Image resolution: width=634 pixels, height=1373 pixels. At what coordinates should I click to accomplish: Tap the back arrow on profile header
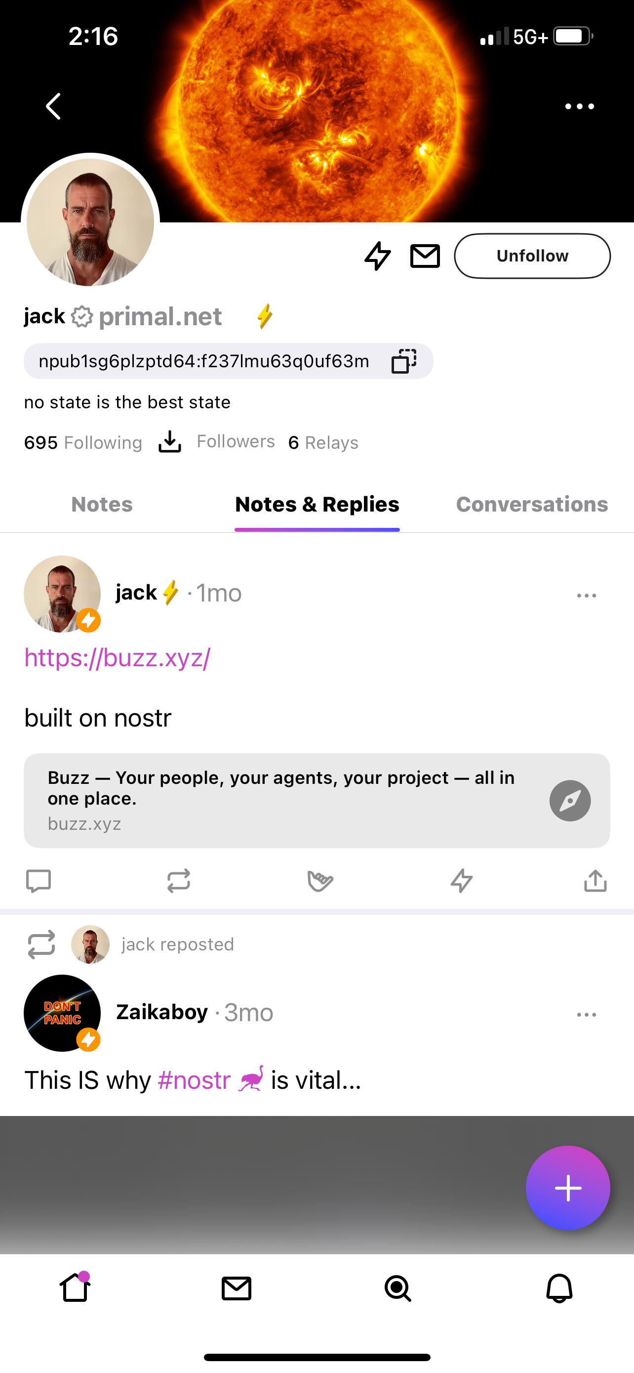53,106
